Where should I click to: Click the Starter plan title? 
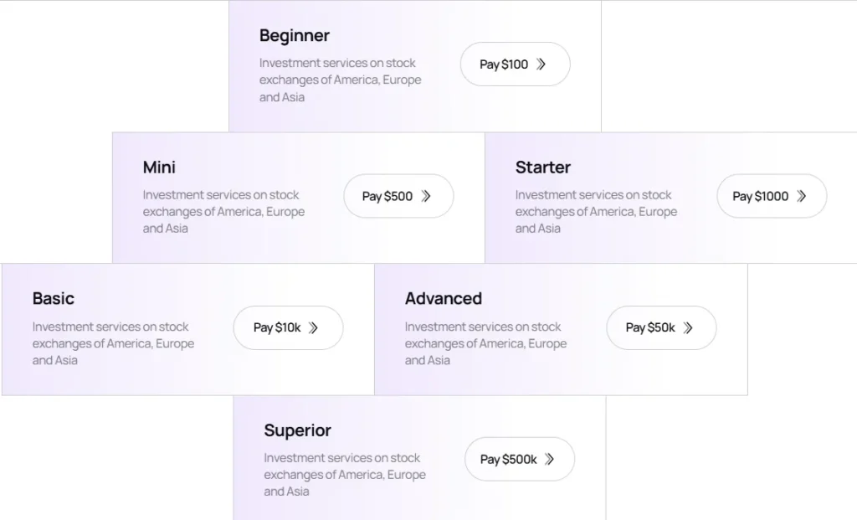(542, 167)
